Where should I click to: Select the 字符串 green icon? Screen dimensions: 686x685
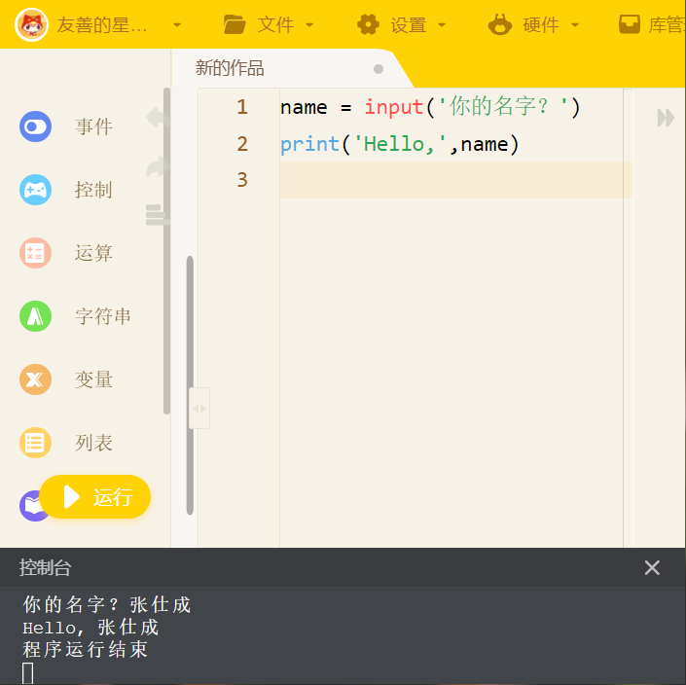[35, 316]
